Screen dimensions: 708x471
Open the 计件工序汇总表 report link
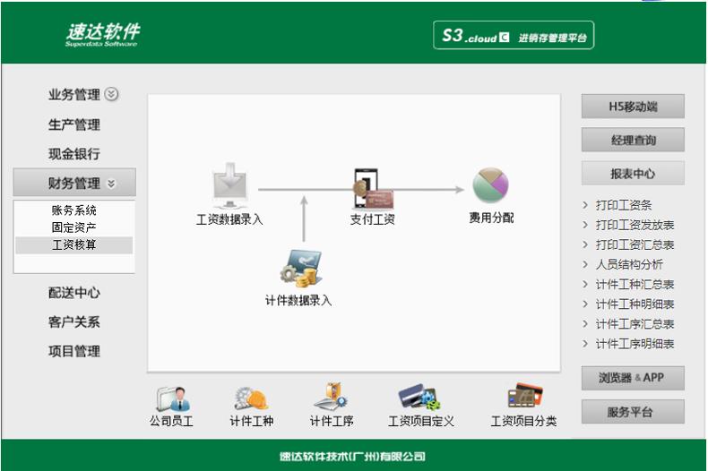pyautogui.click(x=635, y=324)
